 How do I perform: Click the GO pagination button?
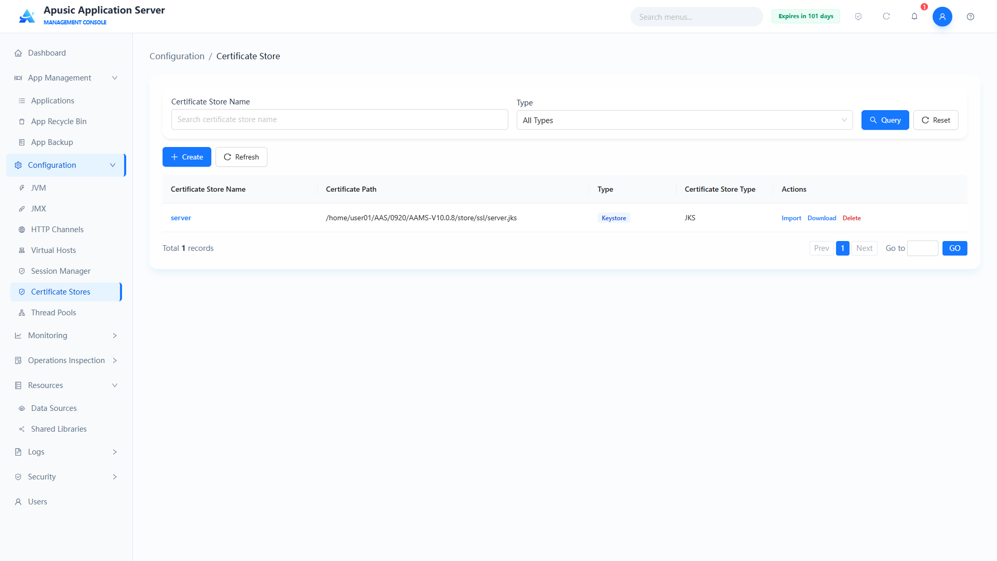click(955, 248)
